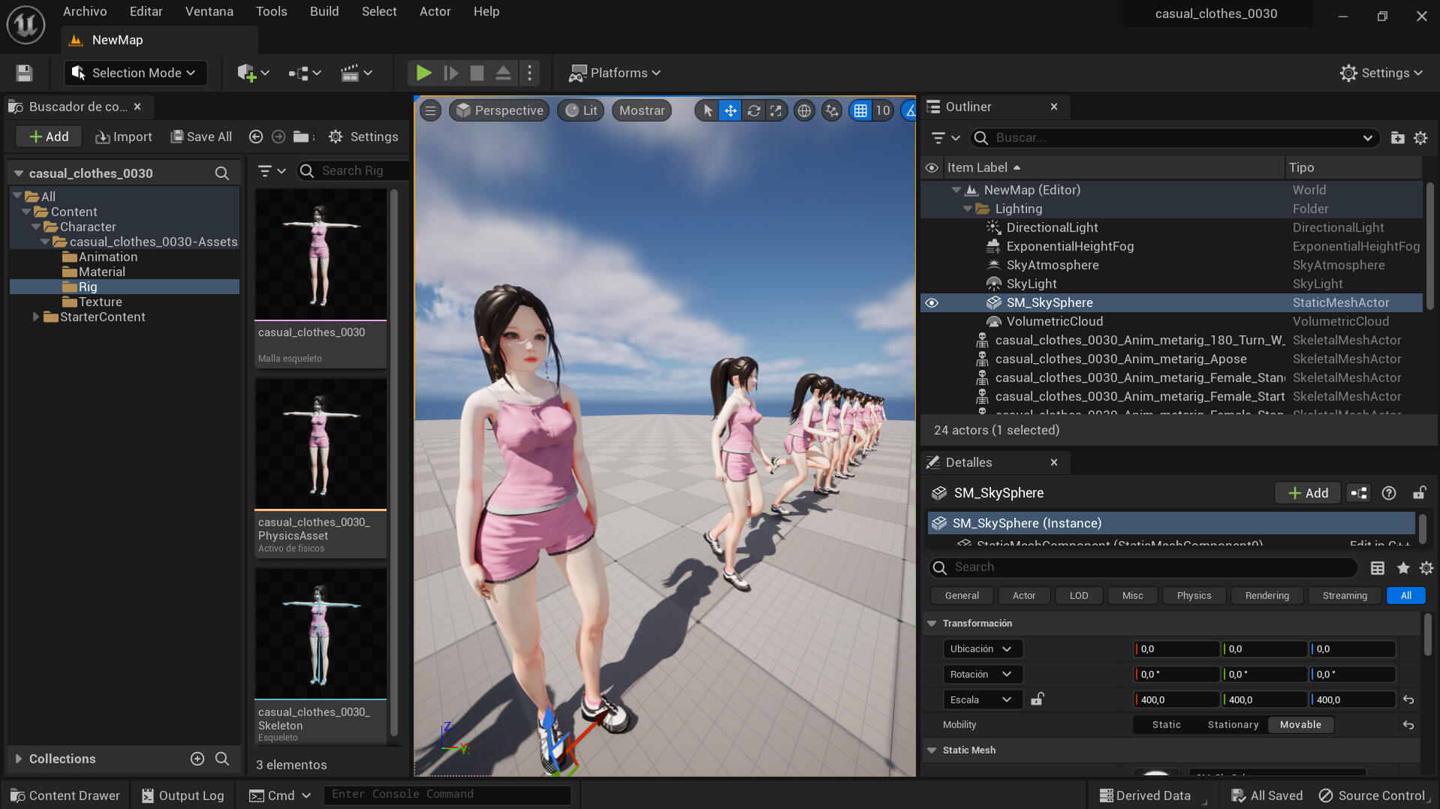
Task: Select the rotate gizmo tool in viewport
Action: point(753,111)
